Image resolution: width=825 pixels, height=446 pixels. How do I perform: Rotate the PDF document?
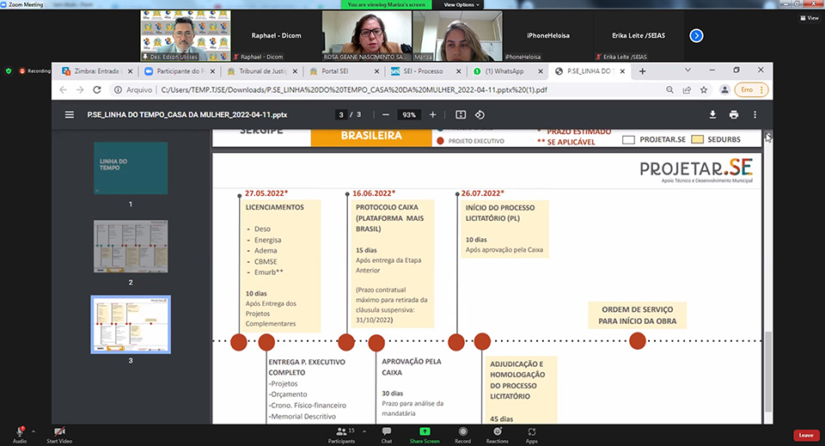click(x=480, y=114)
